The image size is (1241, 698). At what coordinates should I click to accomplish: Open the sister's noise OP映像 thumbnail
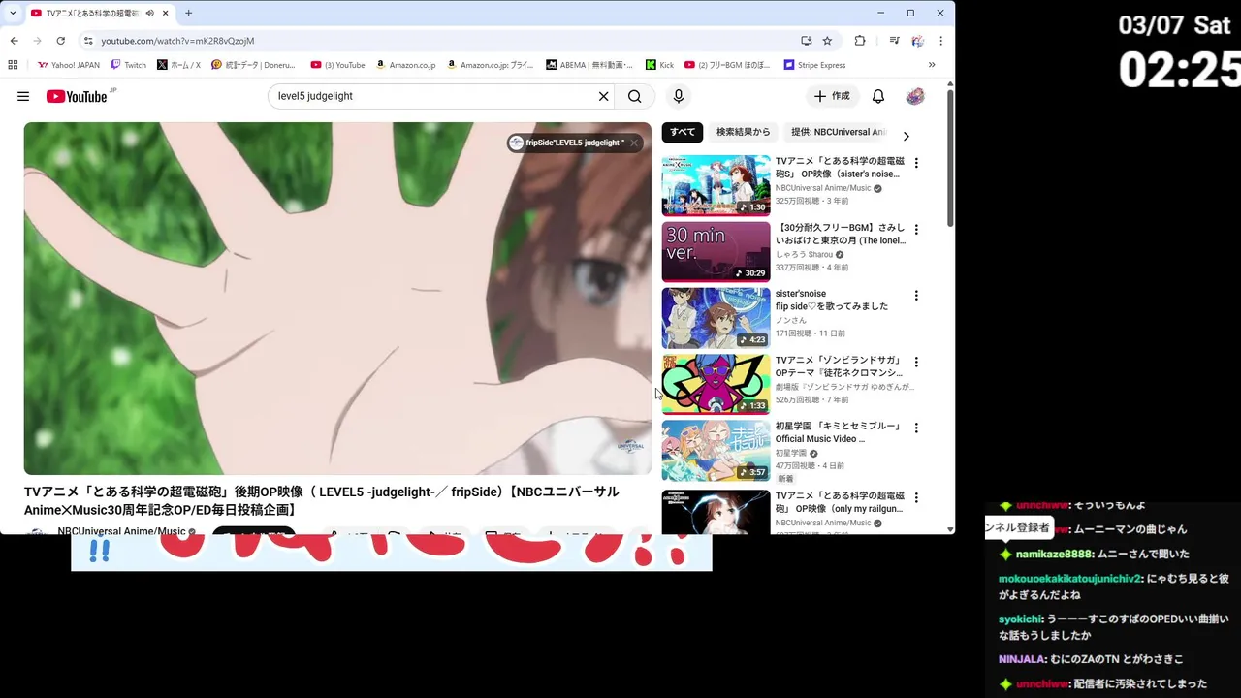click(x=716, y=185)
